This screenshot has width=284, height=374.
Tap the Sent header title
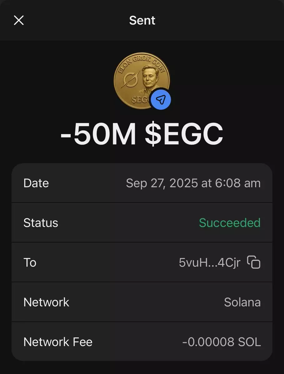[x=142, y=21]
